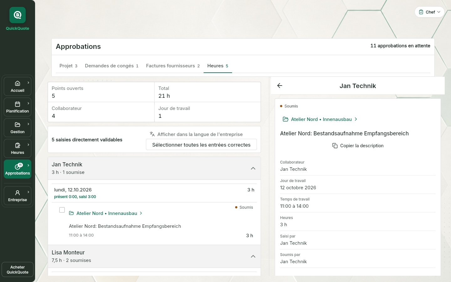The width and height of the screenshot is (451, 282).
Task: Open Approbations icon with badge 11
Action: tap(19, 166)
